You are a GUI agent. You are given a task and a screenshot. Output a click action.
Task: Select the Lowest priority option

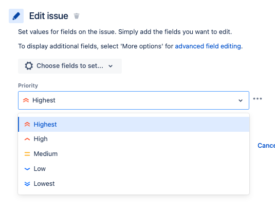click(x=134, y=184)
